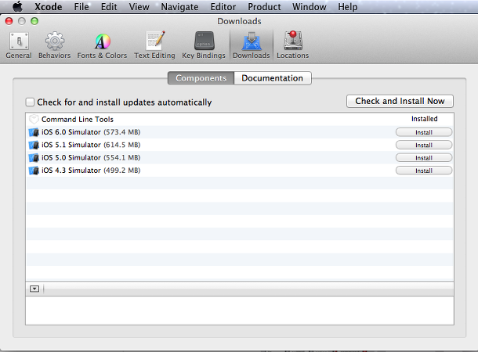This screenshot has height=352, width=478.
Task: Open the File menu
Action: (x=81, y=7)
